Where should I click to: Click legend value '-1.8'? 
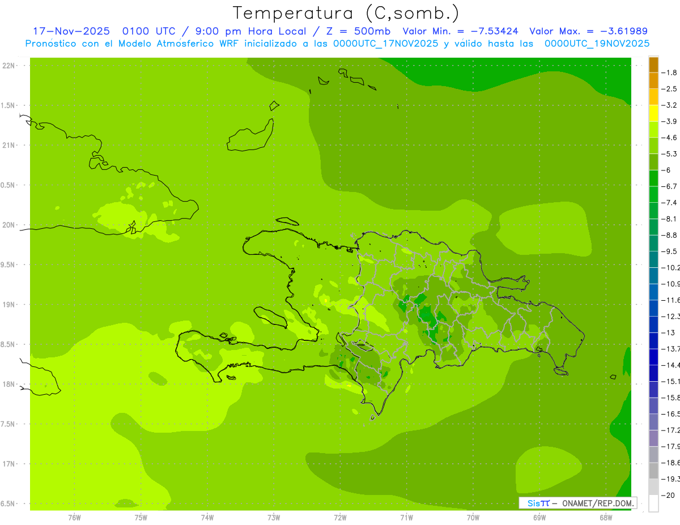670,72
